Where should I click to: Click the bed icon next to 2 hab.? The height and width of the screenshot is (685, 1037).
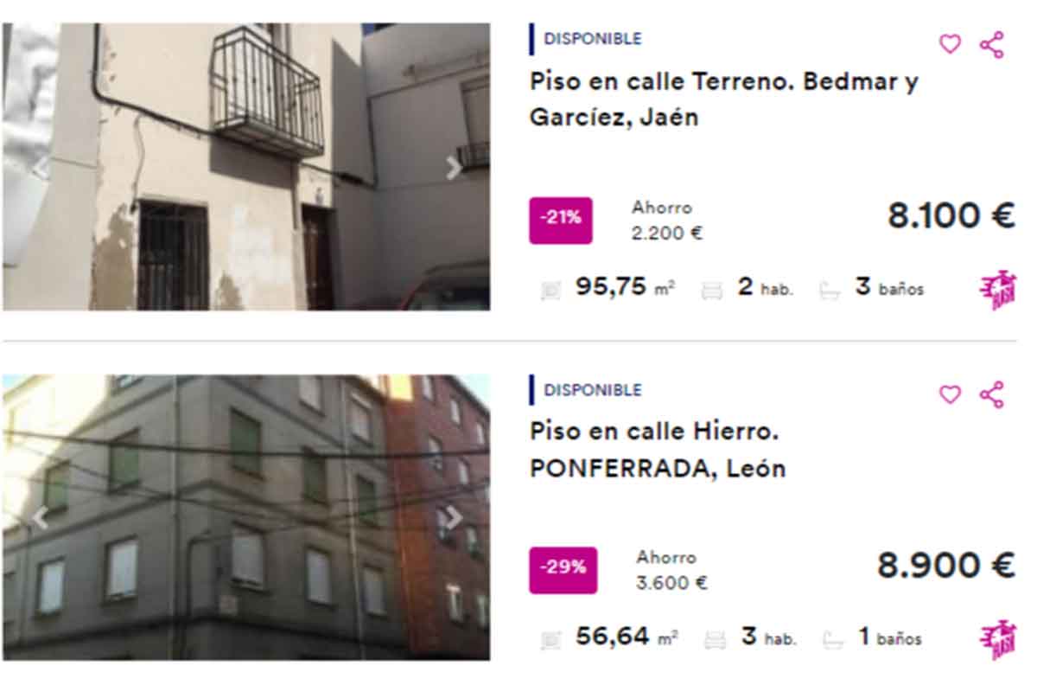[712, 291]
